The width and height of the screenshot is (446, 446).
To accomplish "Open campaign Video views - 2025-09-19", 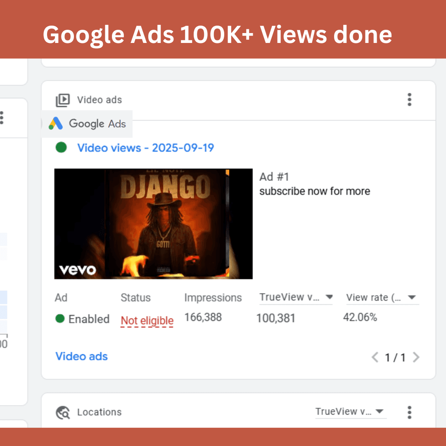I will coord(146,148).
